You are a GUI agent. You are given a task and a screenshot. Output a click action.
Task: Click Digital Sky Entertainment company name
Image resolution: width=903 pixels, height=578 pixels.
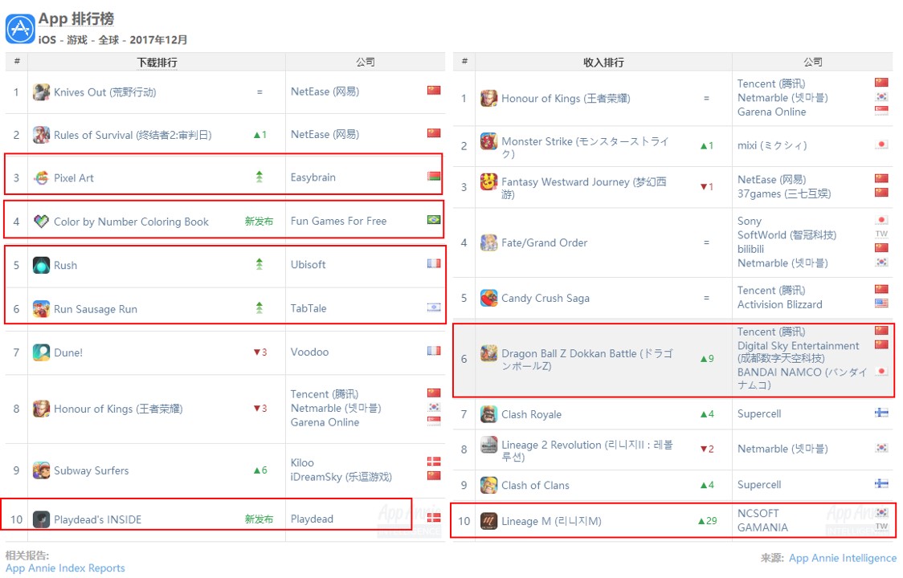click(x=798, y=352)
